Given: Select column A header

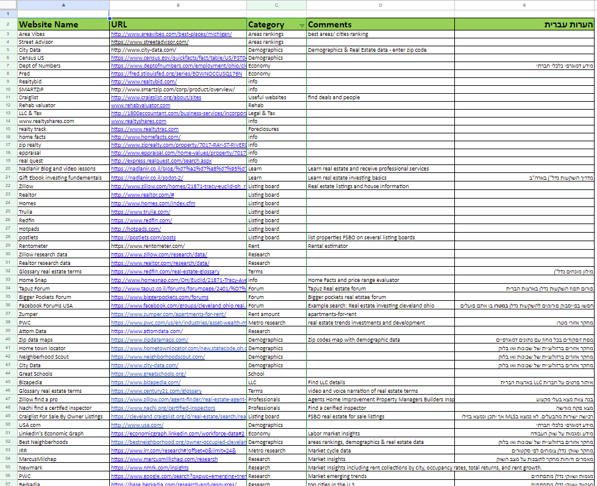Looking at the screenshot, I should click(x=63, y=5).
